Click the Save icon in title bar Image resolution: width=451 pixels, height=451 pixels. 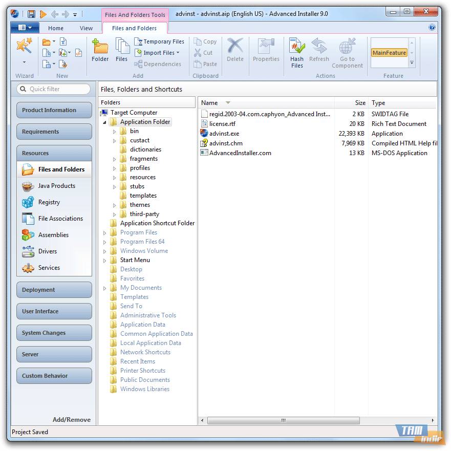[x=32, y=14]
